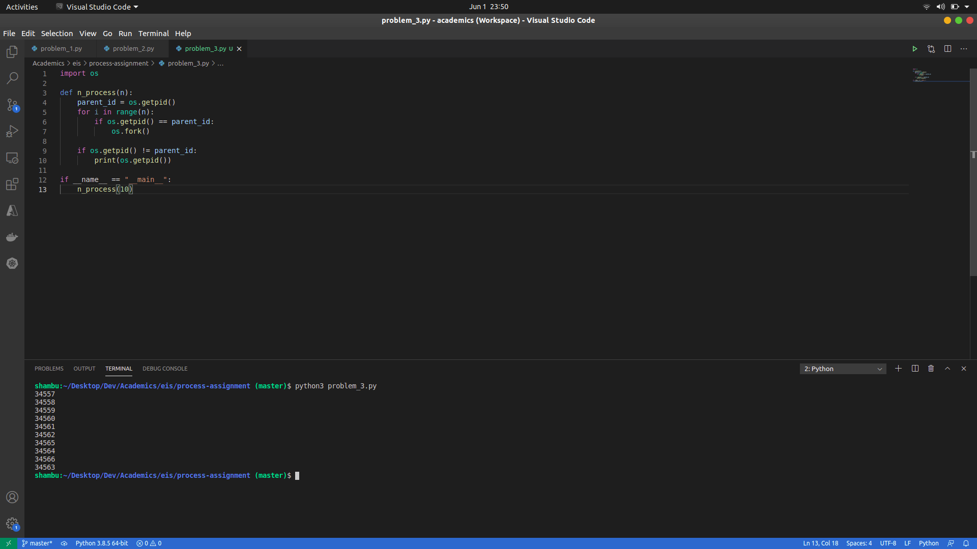
Task: Open the Explorer view in activity bar
Action: coord(12,52)
